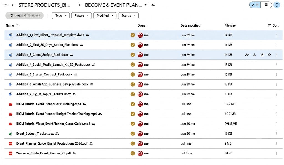284x165 pixels.
Task: Open more actions for Addition_4_Social_Media_Launch_Kit
Action: pos(277,65)
